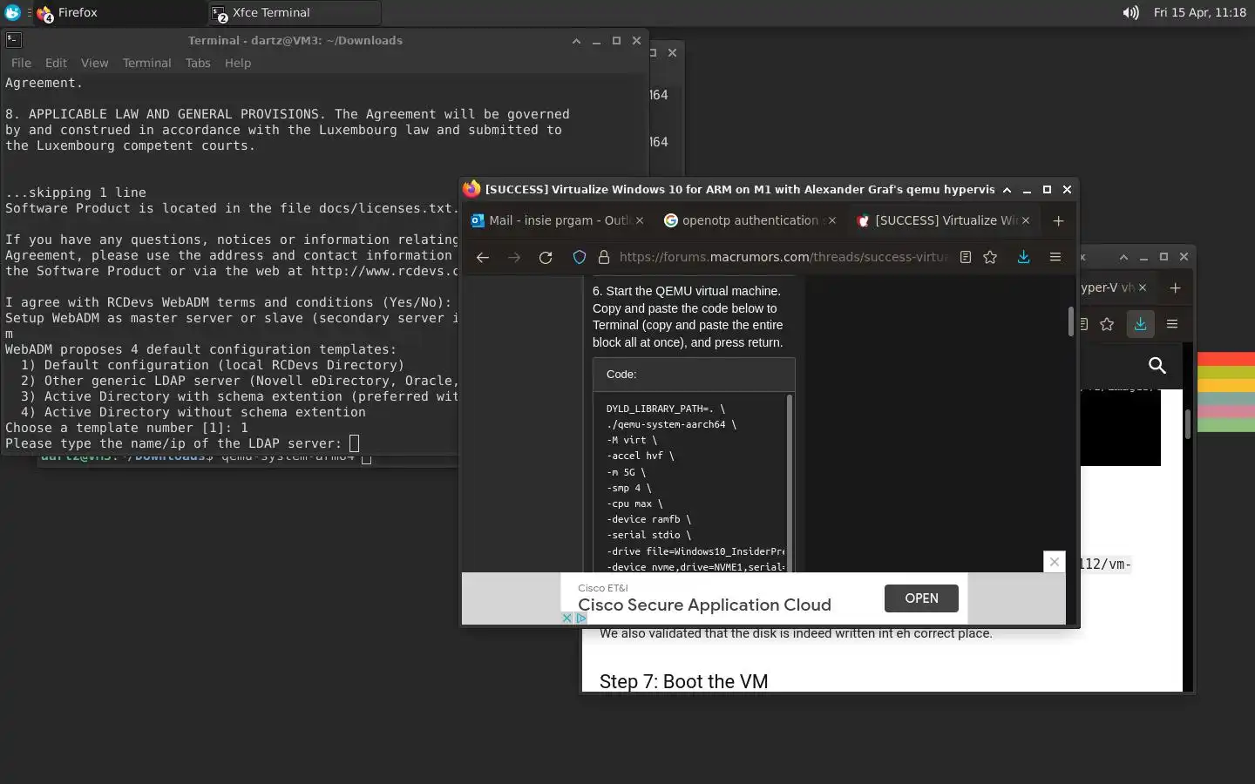Click the '6. Start the QEMU virtual machine' text

(687, 291)
